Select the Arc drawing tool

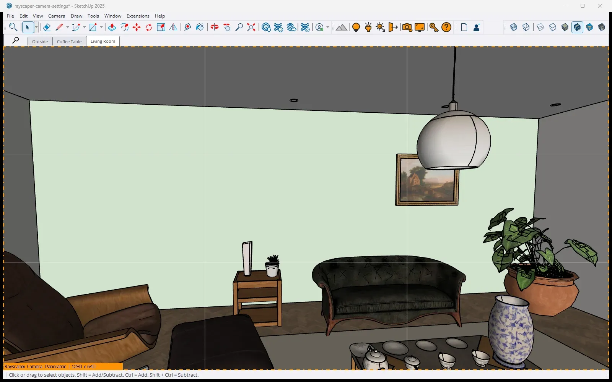click(x=76, y=27)
